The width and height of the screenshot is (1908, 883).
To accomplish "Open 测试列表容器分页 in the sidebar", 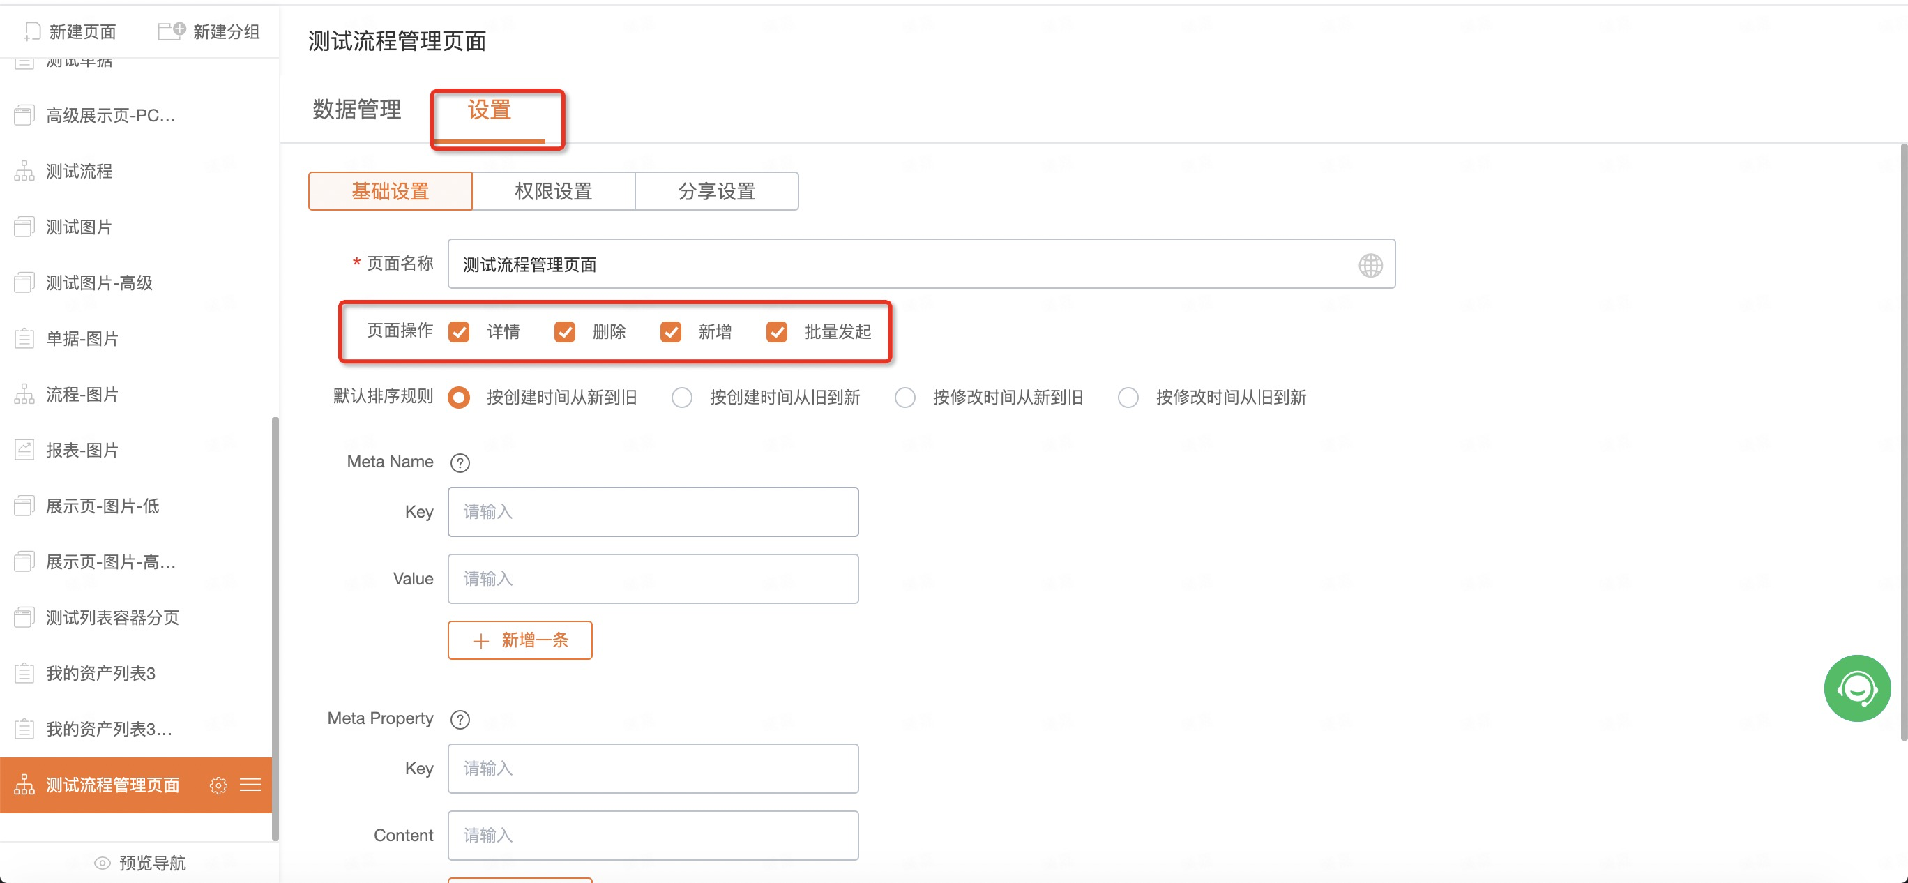I will pyautogui.click(x=112, y=618).
